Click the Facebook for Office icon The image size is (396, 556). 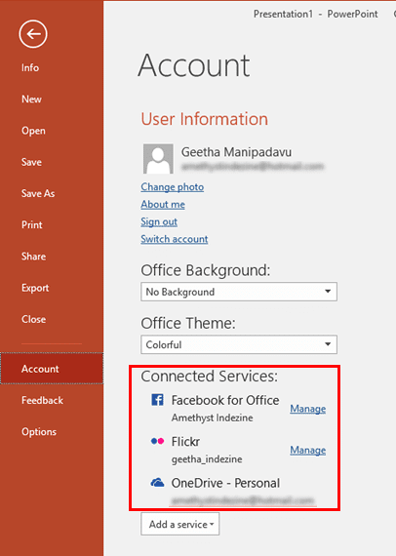157,400
